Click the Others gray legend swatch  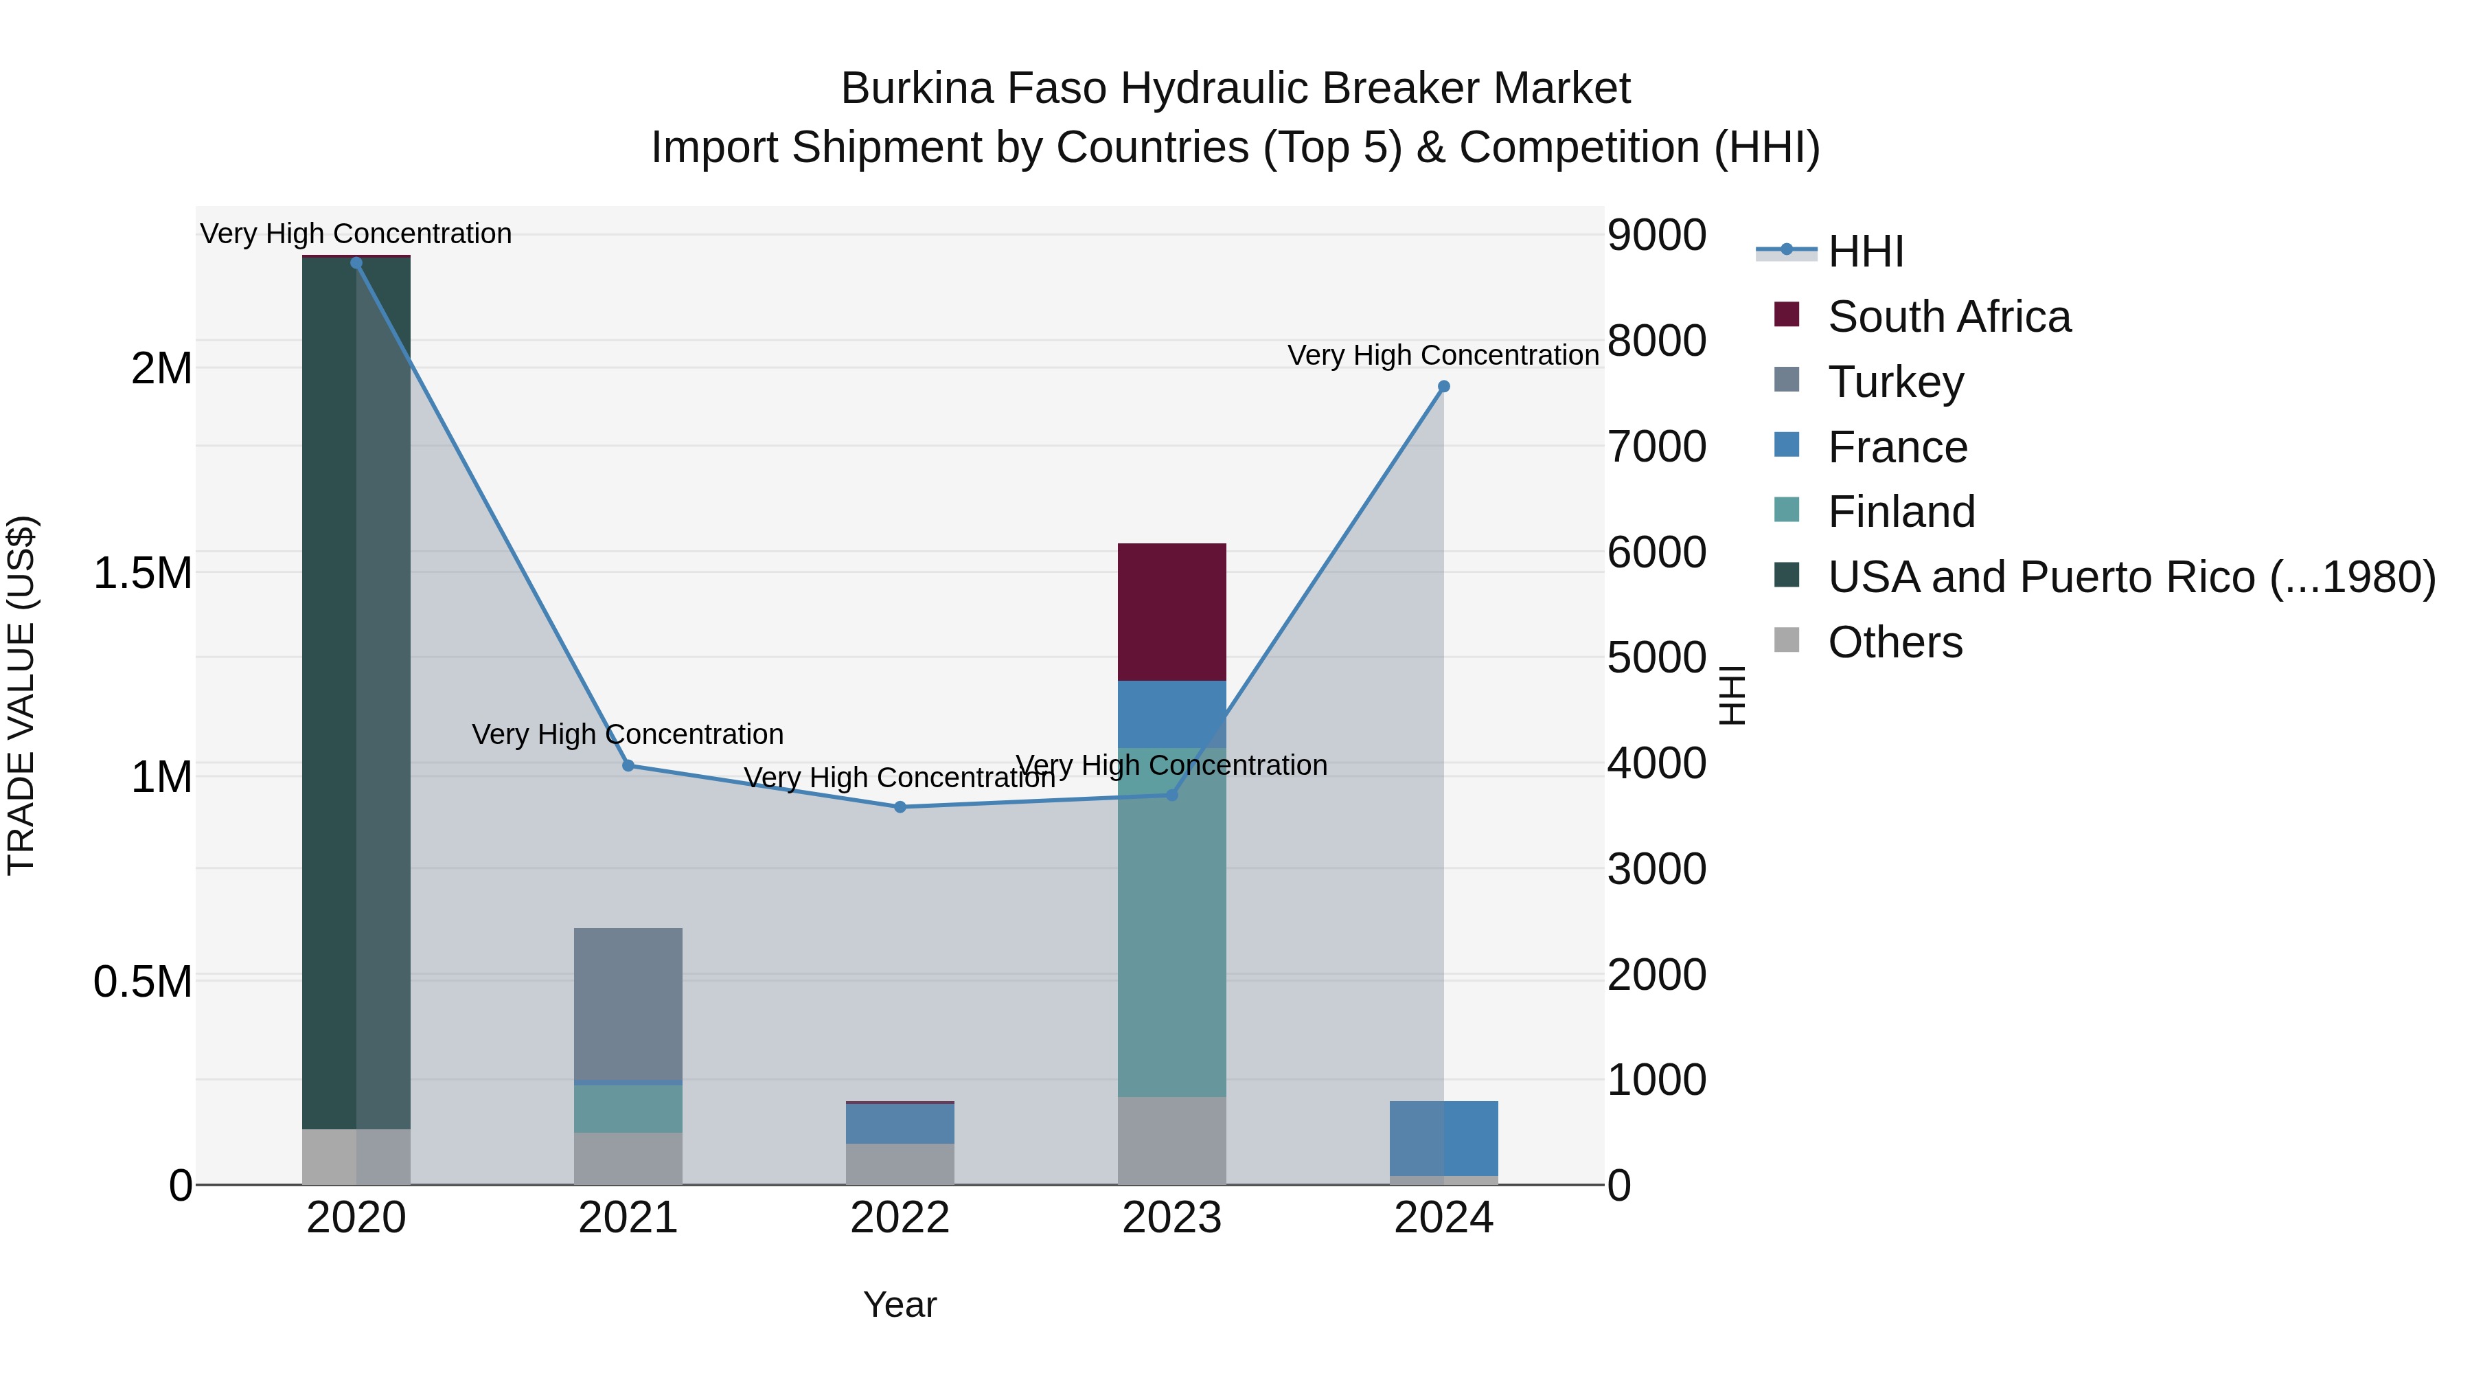click(1787, 640)
